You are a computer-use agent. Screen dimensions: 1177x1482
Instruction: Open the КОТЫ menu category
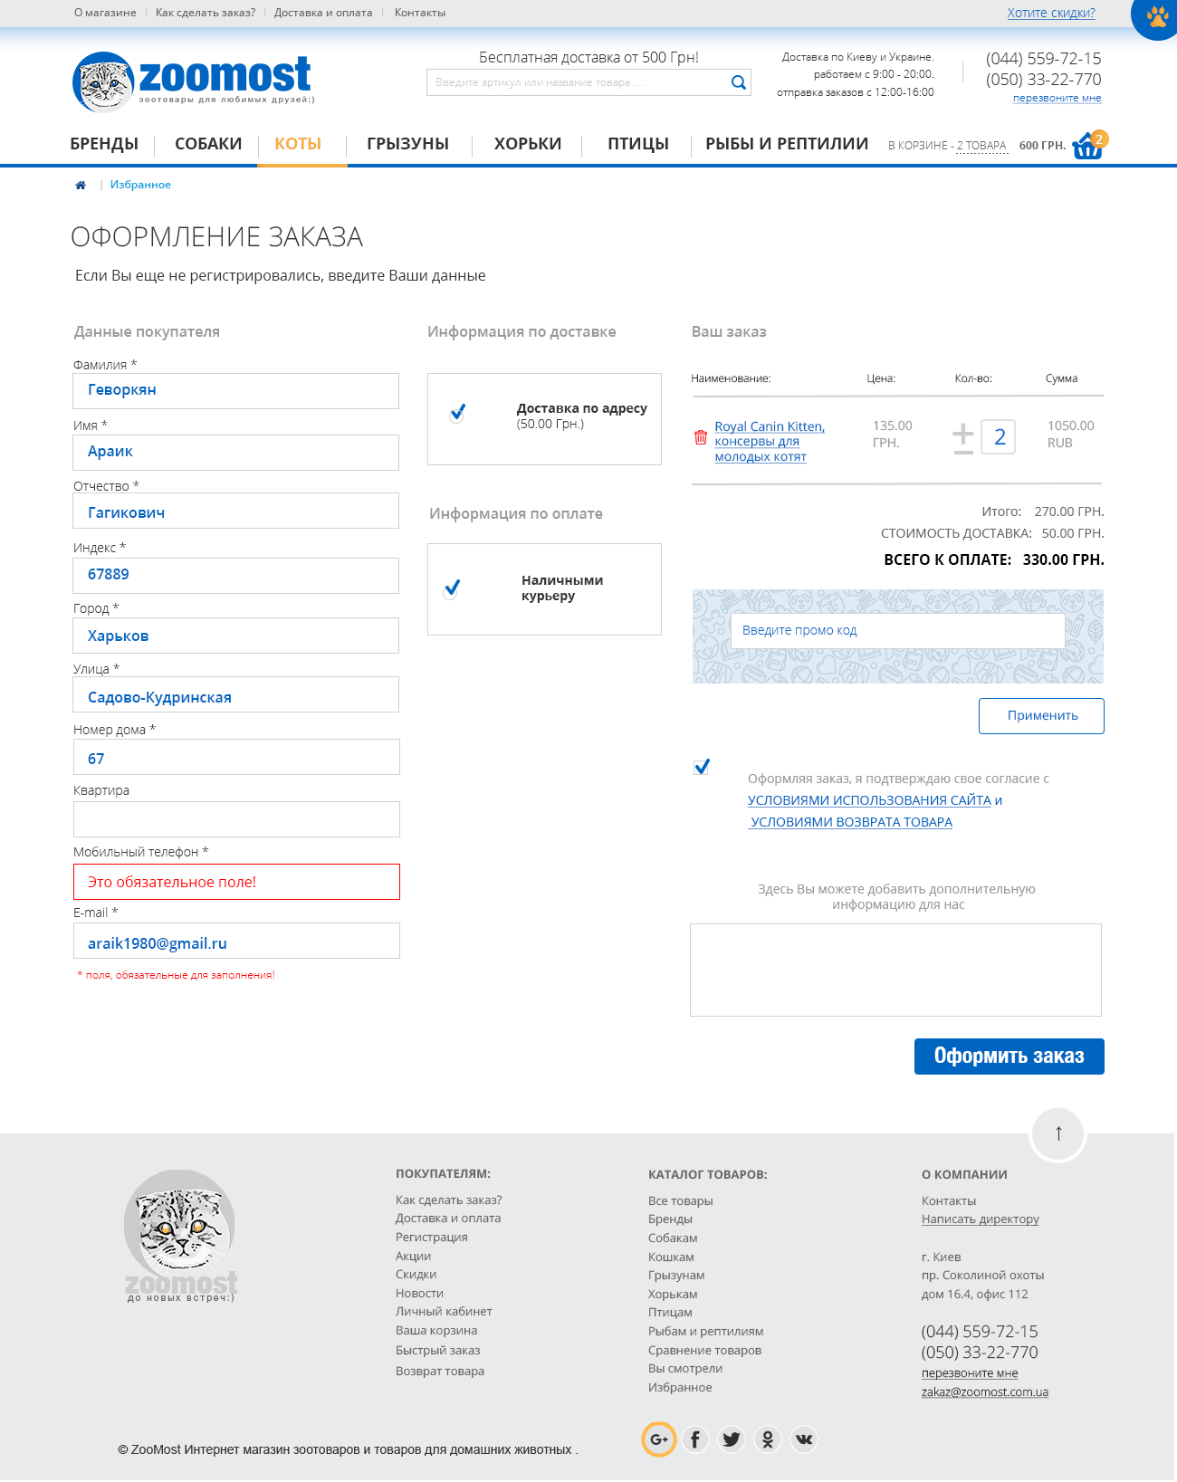298,144
